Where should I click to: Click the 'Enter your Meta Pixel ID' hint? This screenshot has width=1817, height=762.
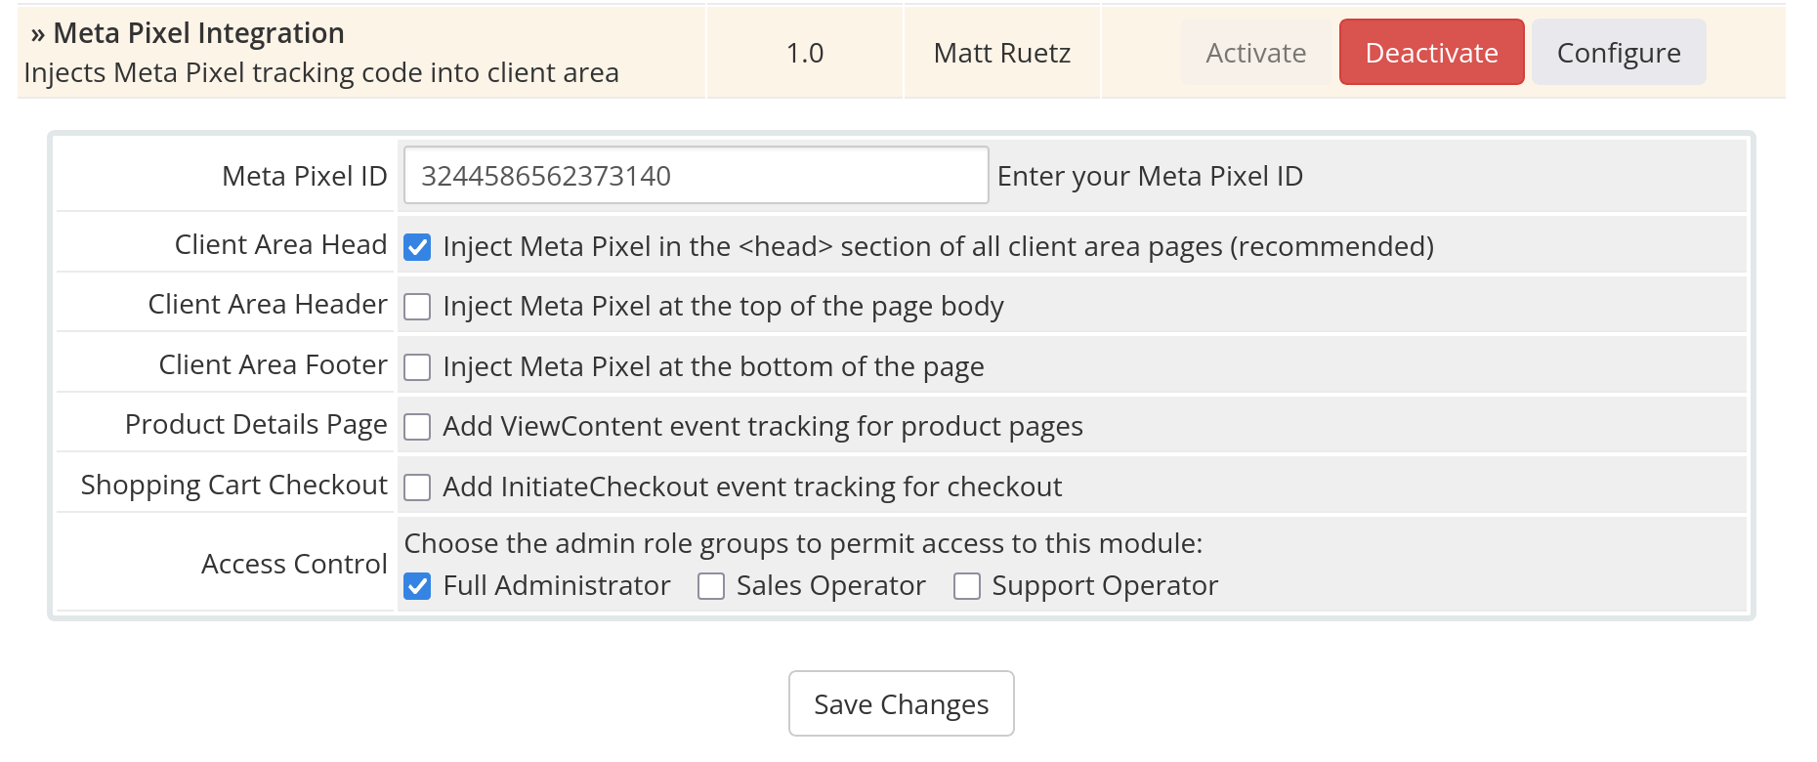1150,176
